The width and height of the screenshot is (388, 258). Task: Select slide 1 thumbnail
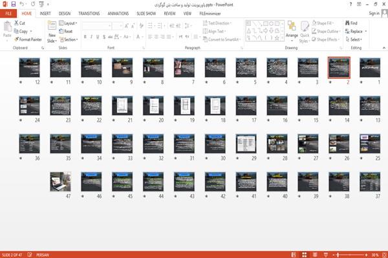pyautogui.click(x=370, y=67)
